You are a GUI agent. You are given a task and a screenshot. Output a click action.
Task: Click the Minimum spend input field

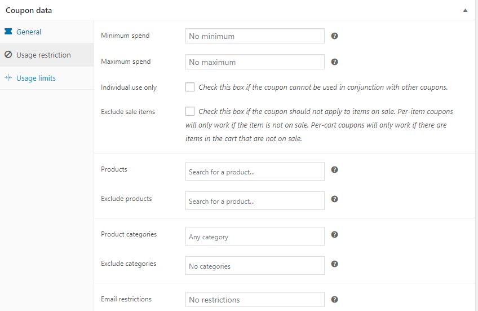pos(255,36)
